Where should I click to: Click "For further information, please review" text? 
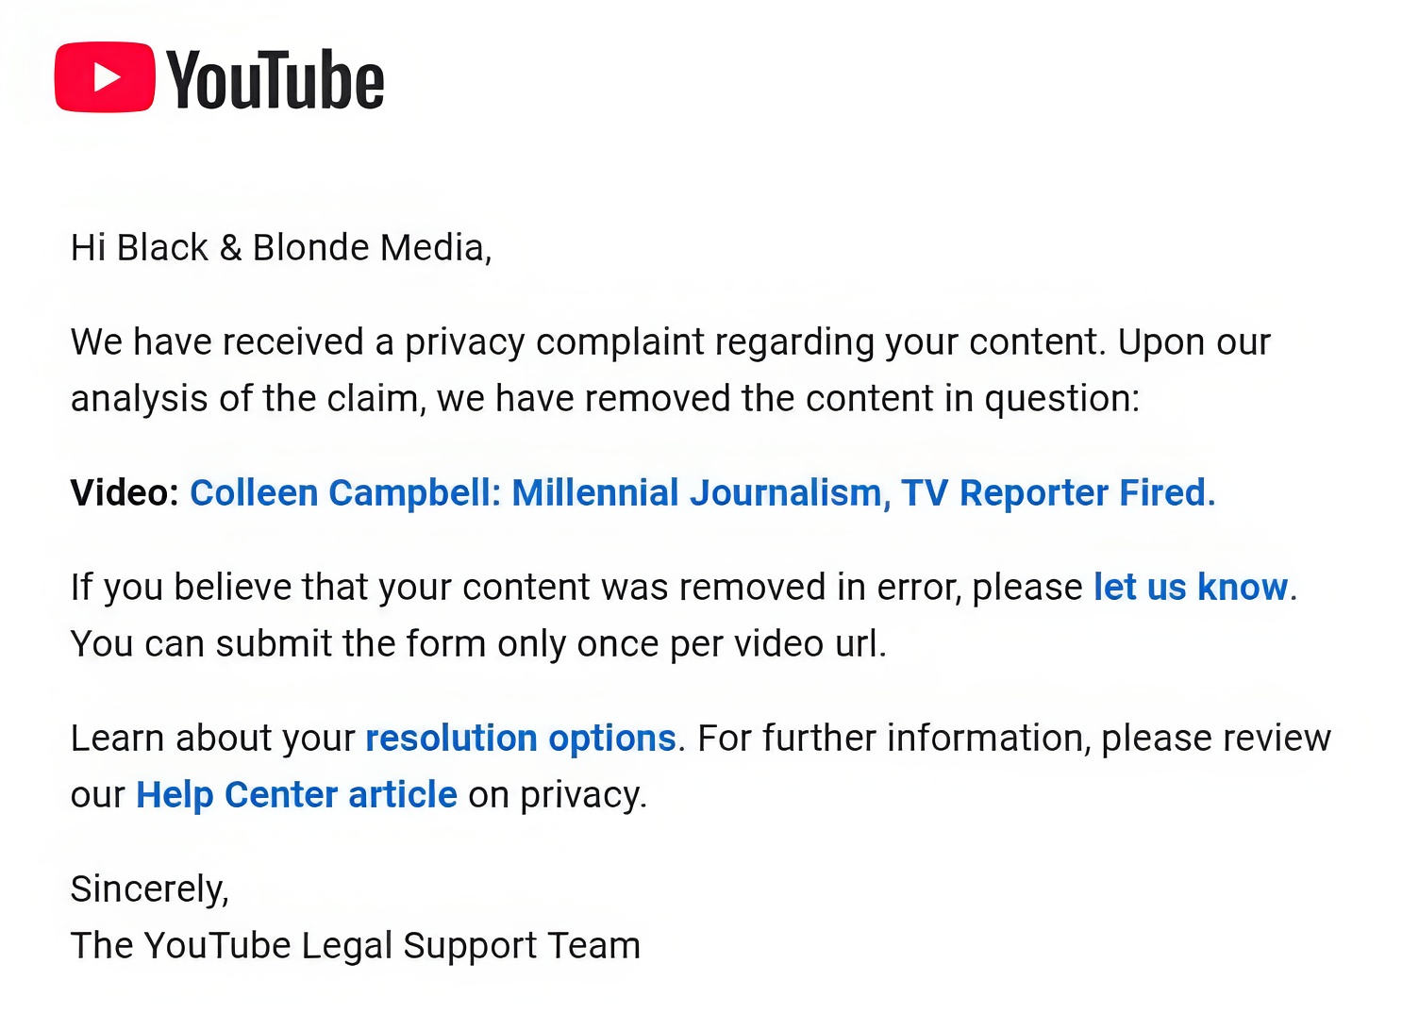tap(1014, 739)
